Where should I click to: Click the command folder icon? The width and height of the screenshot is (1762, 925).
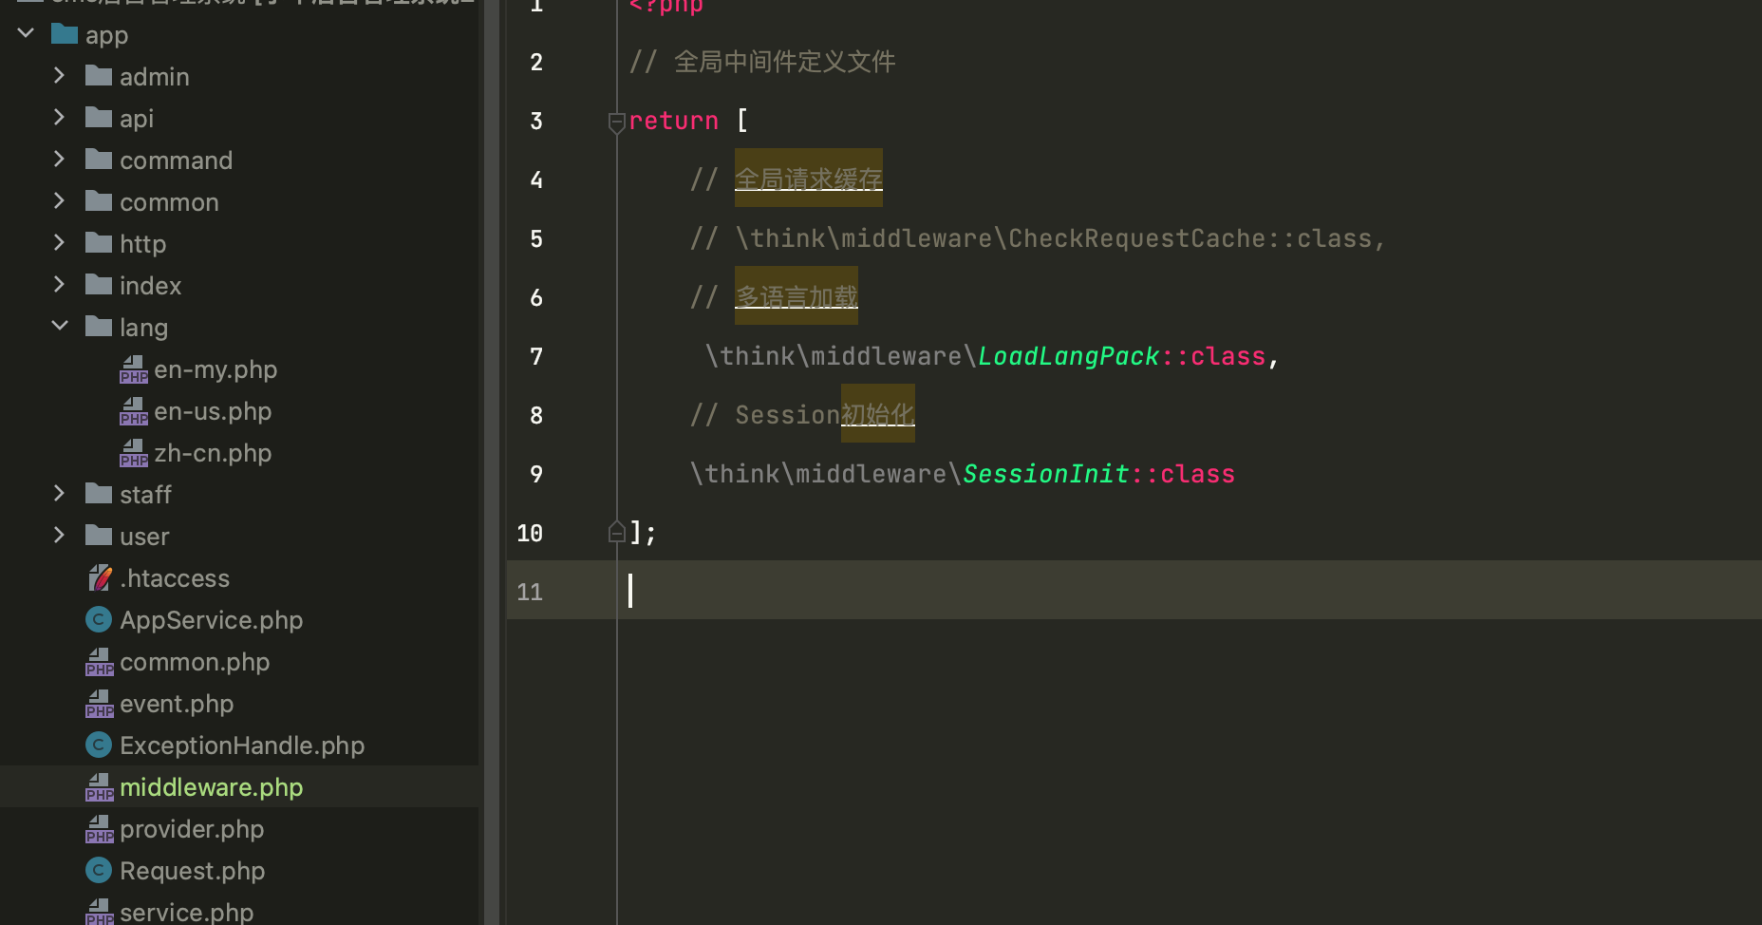tap(99, 160)
